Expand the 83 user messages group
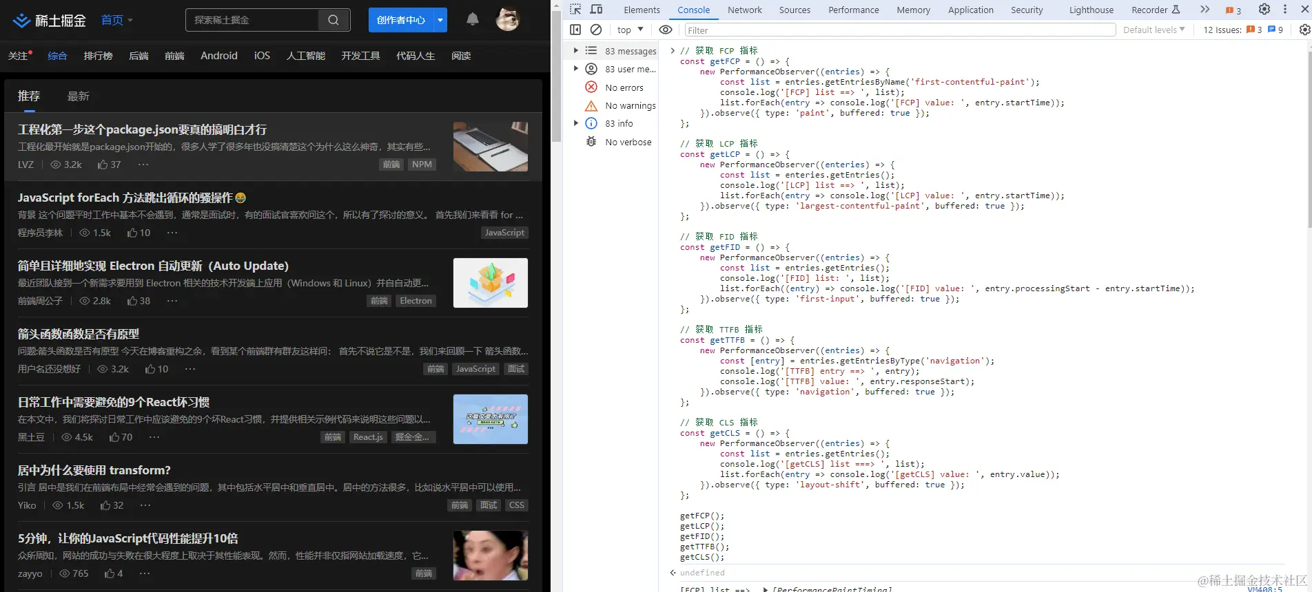The height and width of the screenshot is (592, 1312). tap(576, 69)
